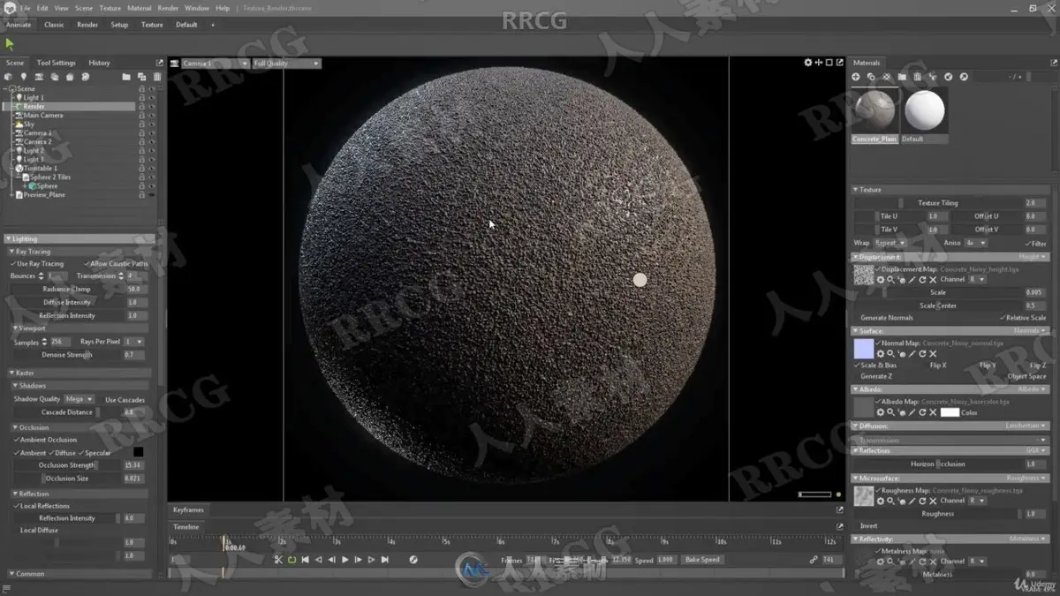Clear Albedo Map X icon

point(933,412)
